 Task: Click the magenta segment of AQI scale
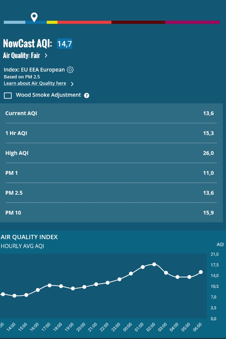coord(192,22)
